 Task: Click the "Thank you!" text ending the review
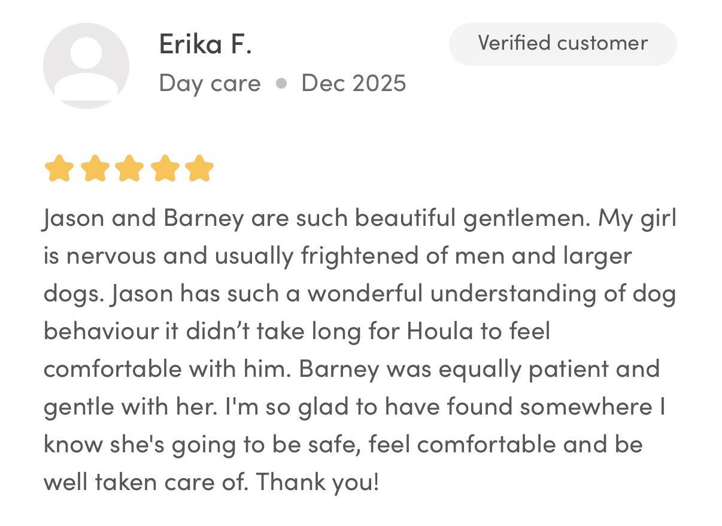tap(317, 482)
